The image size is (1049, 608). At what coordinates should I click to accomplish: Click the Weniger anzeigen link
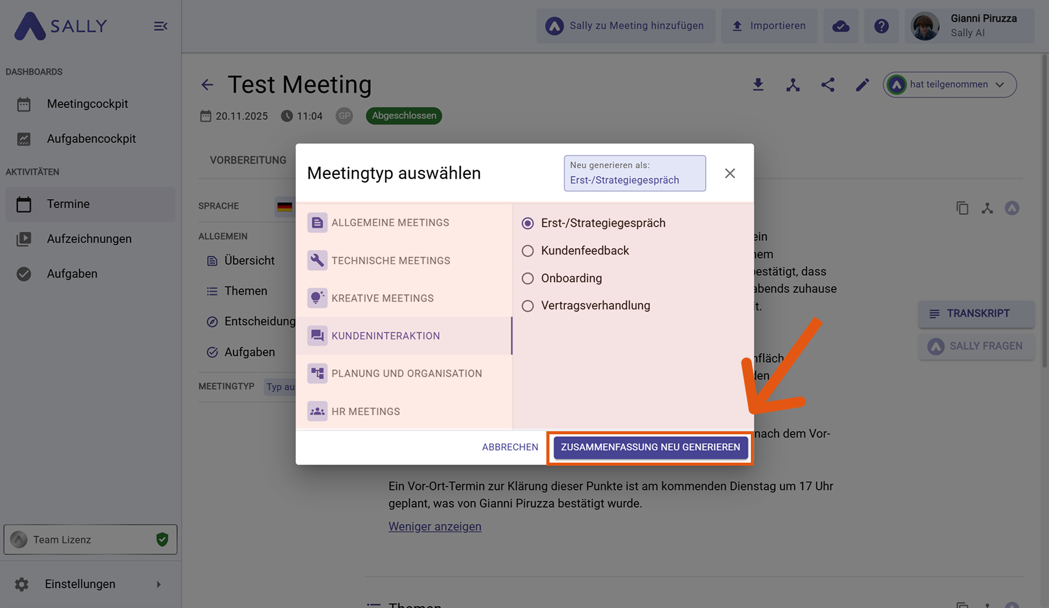(x=435, y=527)
